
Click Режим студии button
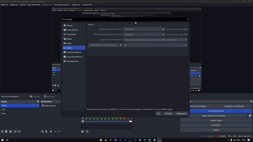[216, 120]
